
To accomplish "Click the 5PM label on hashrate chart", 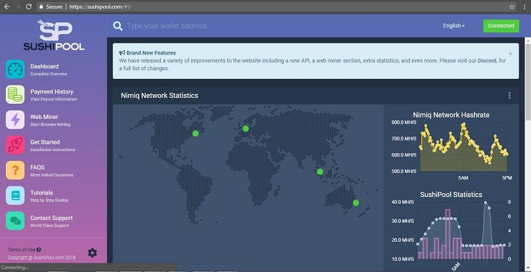I will [507, 178].
